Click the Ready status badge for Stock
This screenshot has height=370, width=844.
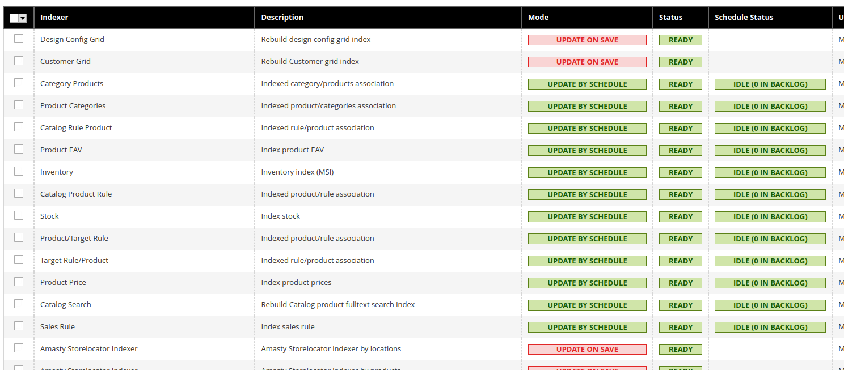680,217
